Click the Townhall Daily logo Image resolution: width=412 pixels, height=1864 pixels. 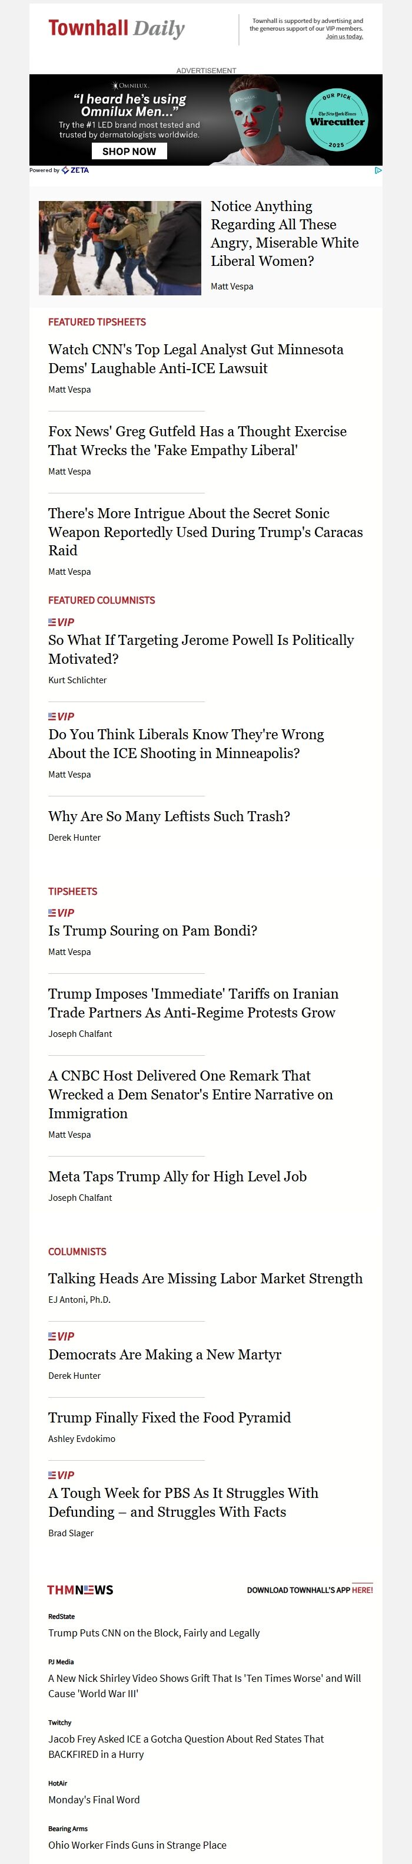pyautogui.click(x=117, y=29)
